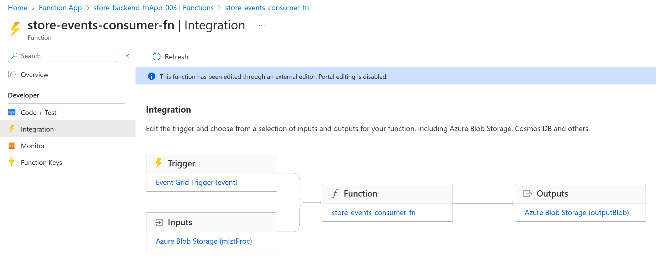
Task: Go to Function App breadcrumb
Action: coord(60,8)
